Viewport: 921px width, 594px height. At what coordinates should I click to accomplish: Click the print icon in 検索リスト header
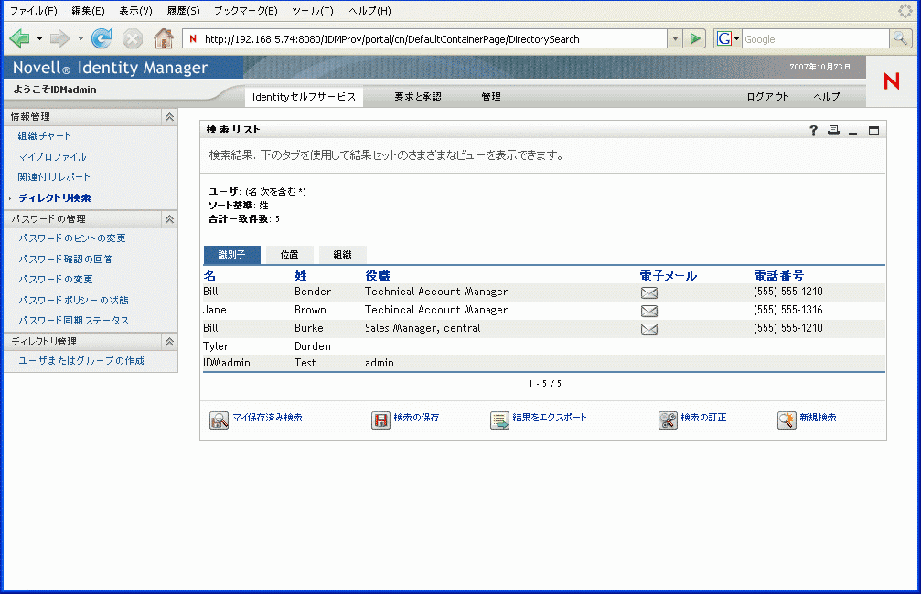[833, 131]
